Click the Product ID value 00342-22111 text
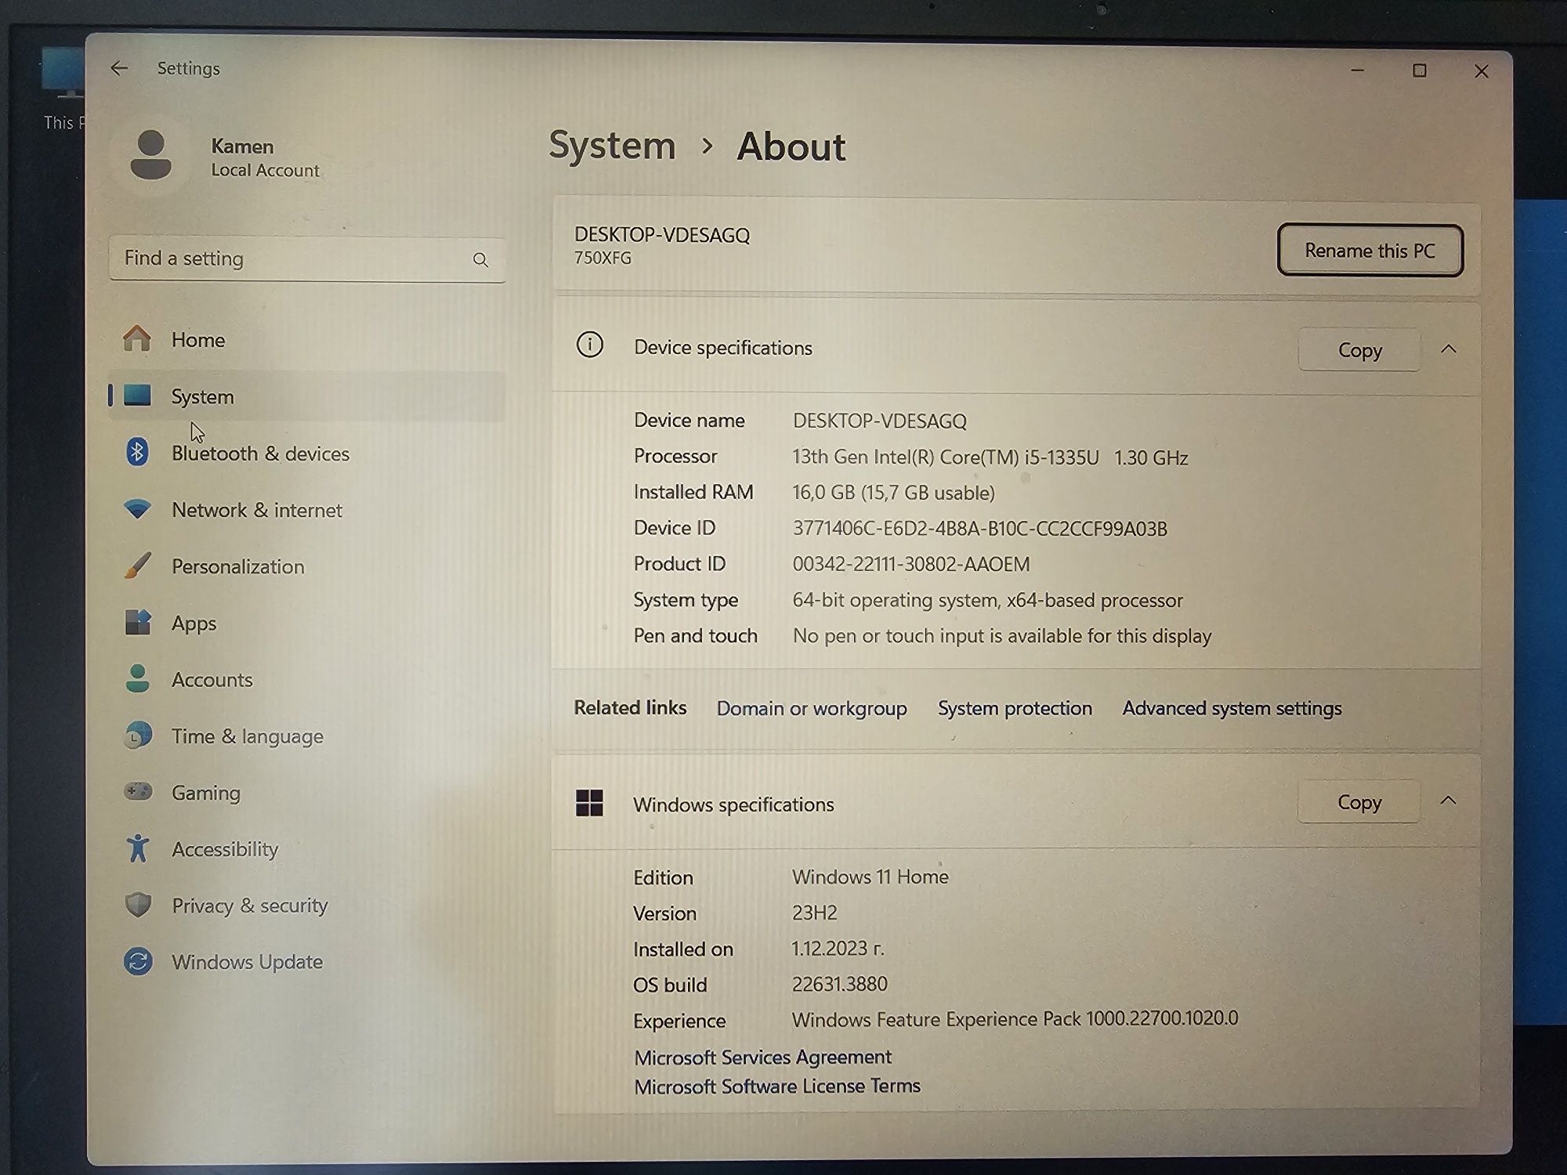The height and width of the screenshot is (1175, 1567). click(x=911, y=564)
